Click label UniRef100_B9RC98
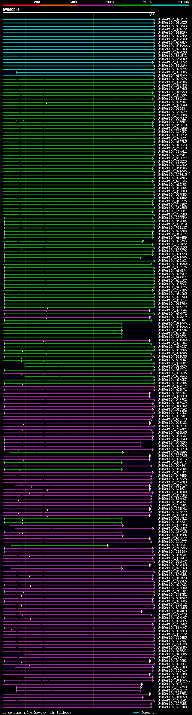The image size is (192, 715). pos(172,52)
